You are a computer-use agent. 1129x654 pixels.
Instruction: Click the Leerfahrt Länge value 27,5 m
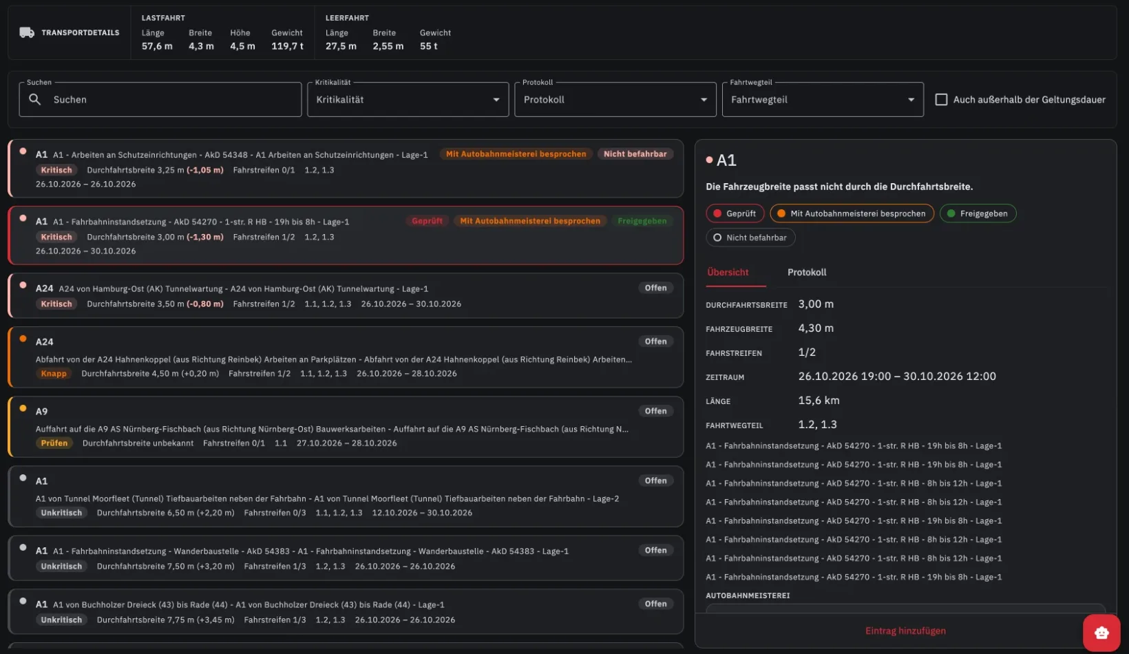click(341, 46)
